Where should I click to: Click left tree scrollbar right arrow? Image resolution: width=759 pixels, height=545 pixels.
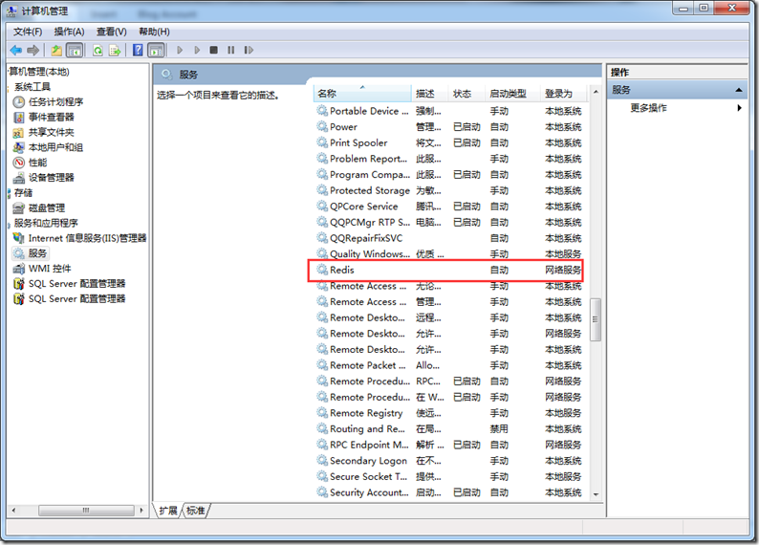pos(141,511)
